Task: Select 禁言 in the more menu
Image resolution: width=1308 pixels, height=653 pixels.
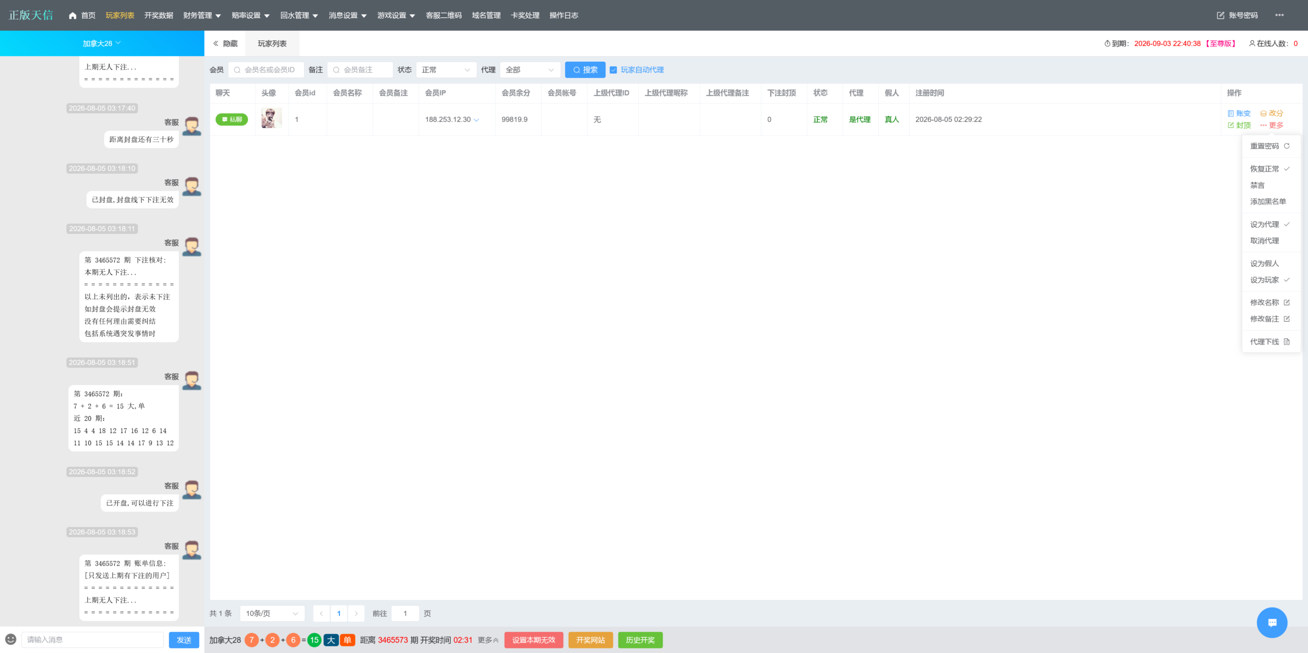Action: [x=1270, y=185]
